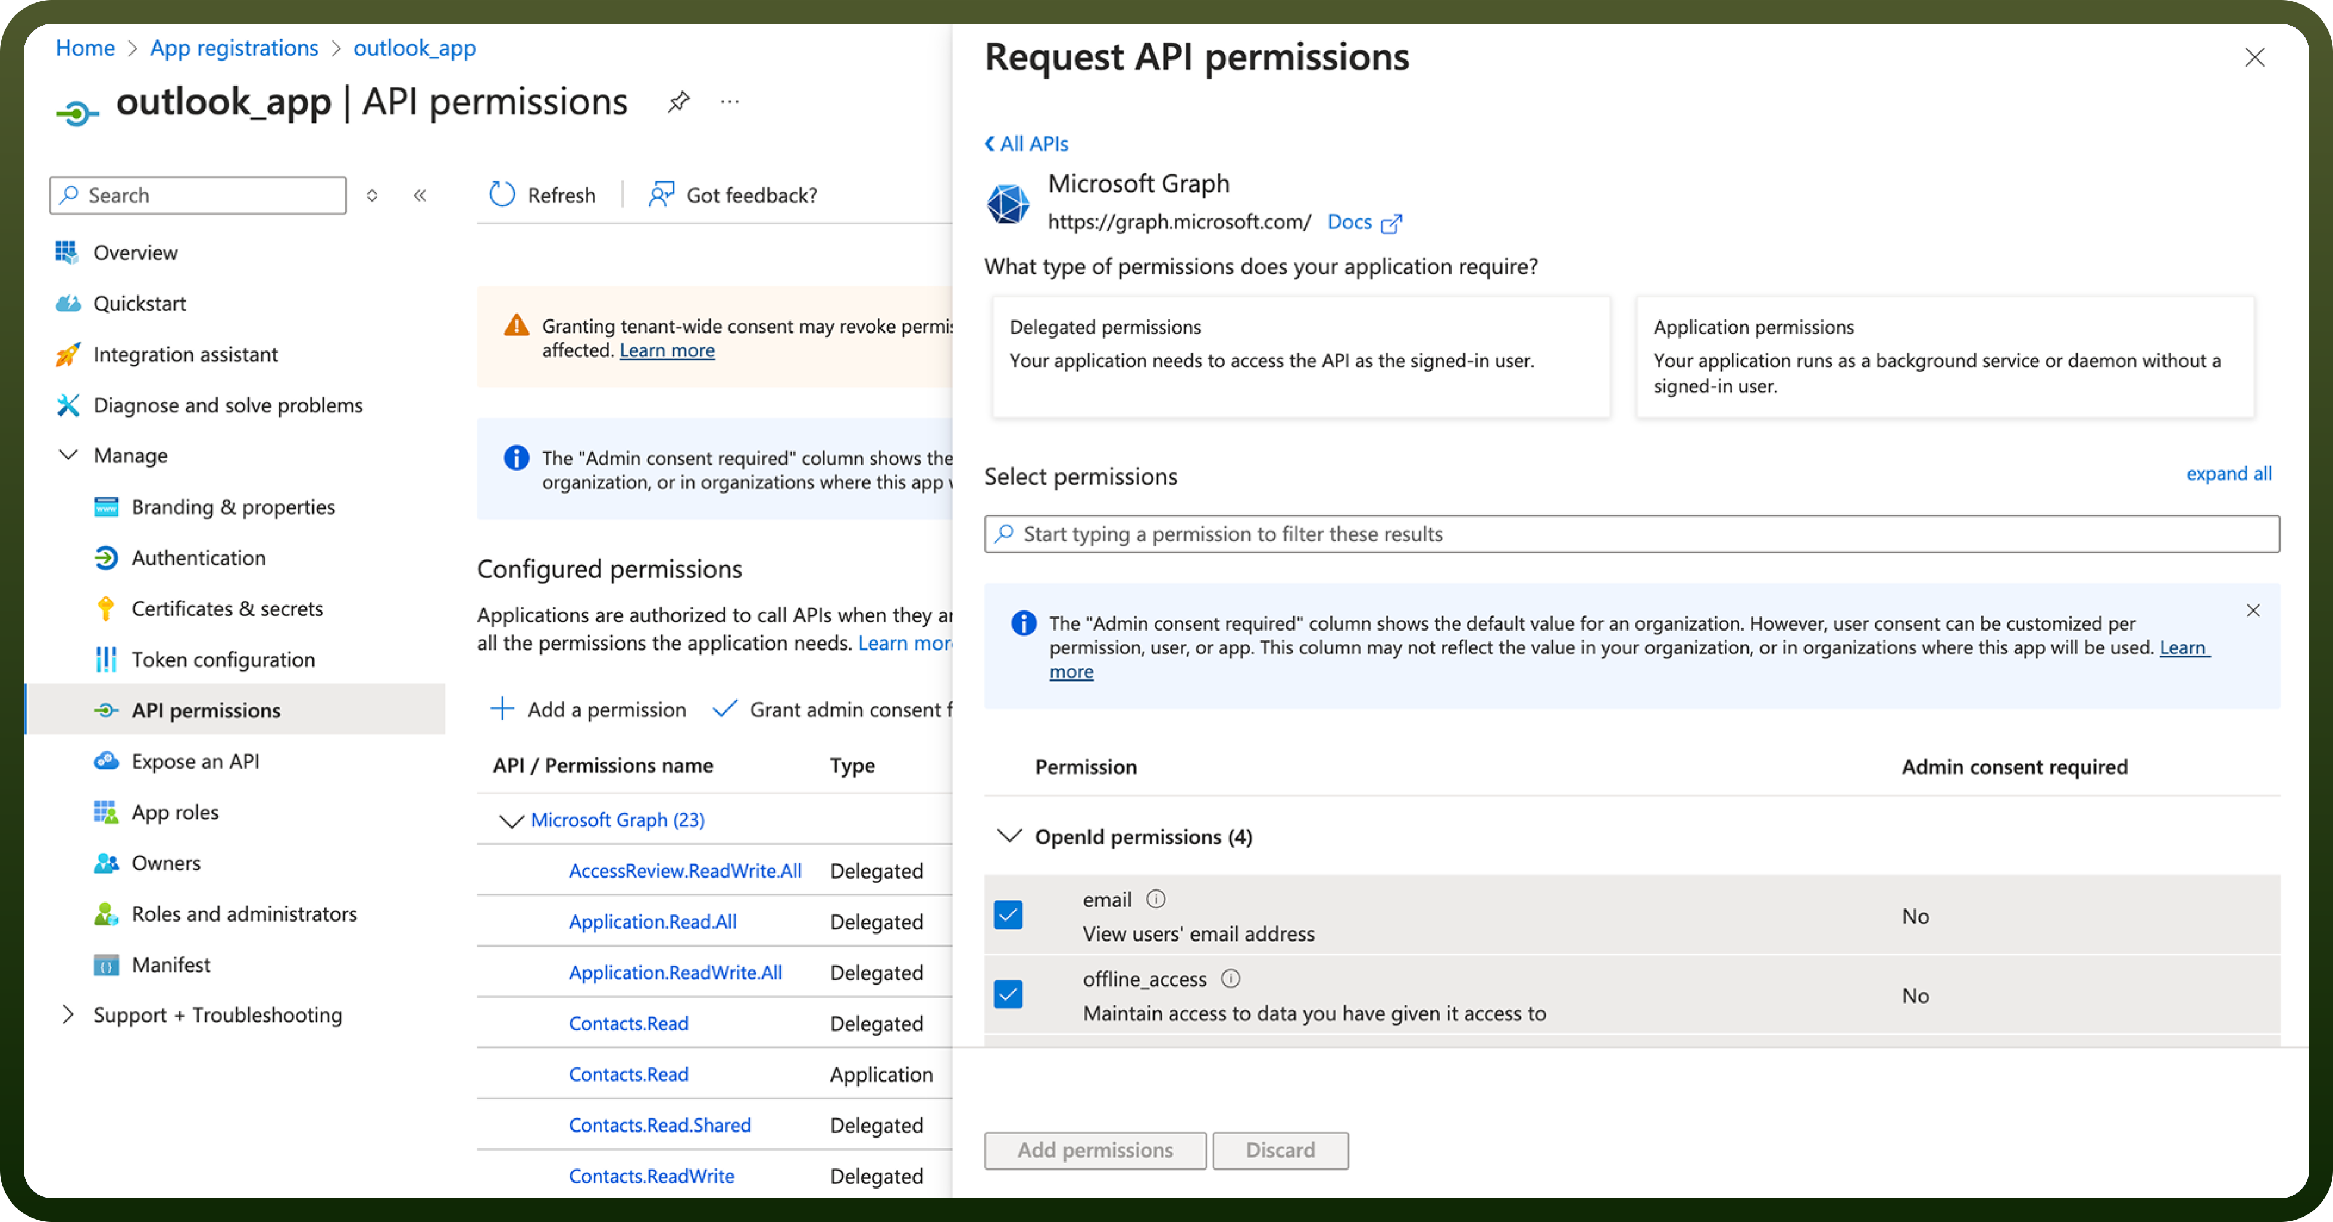Click the App roles icon

click(106, 812)
